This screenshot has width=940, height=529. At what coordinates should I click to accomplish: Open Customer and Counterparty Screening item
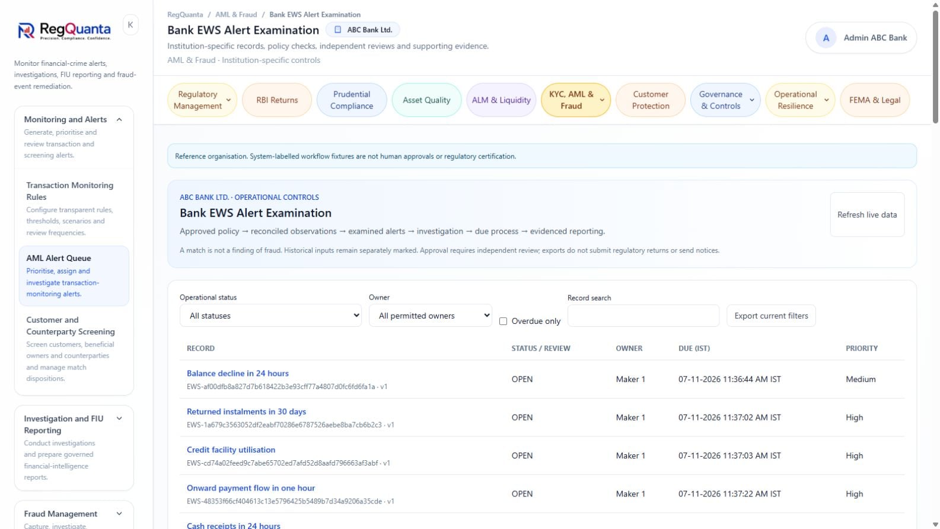click(x=74, y=349)
